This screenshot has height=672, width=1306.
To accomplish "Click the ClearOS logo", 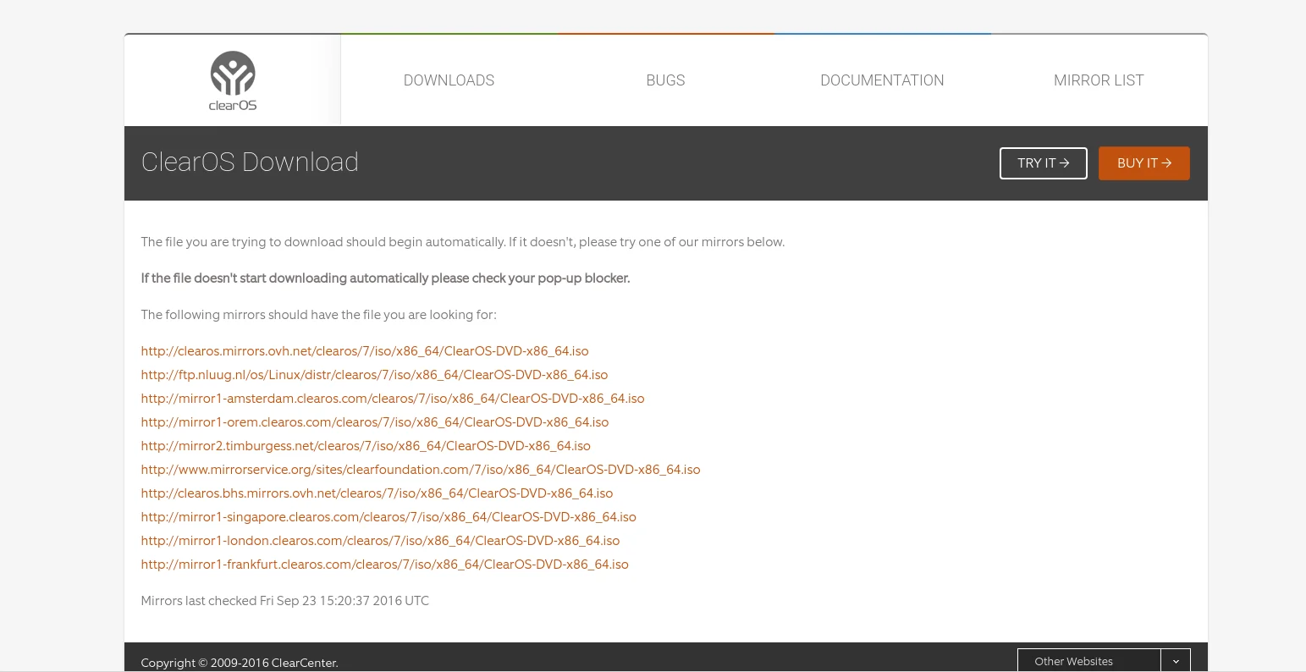I will point(233,80).
